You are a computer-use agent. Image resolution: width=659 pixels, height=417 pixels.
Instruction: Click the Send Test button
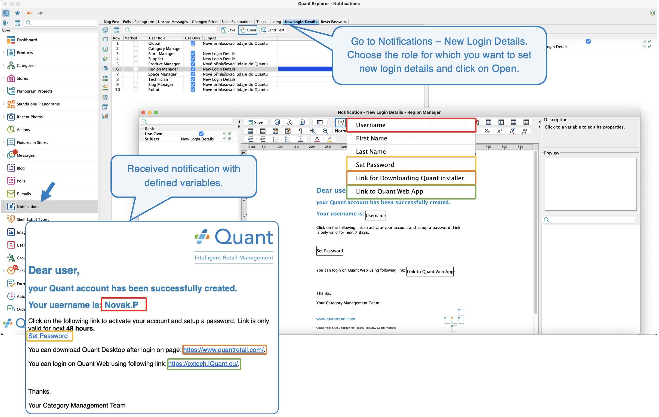pos(273,30)
